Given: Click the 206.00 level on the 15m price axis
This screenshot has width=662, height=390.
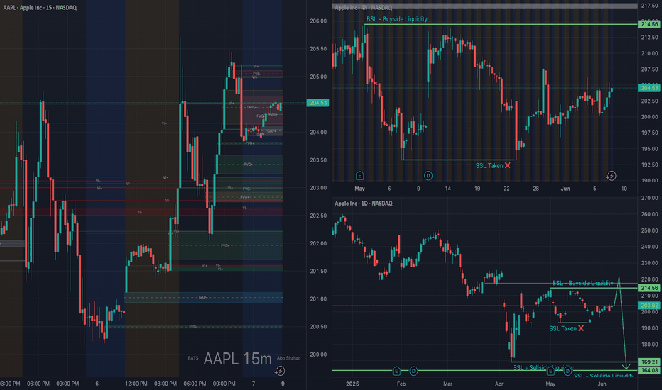Looking at the screenshot, I should 318,21.
